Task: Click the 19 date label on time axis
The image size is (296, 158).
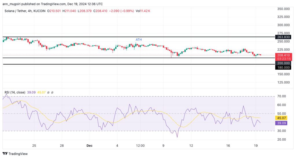Action: pyautogui.click(x=256, y=146)
